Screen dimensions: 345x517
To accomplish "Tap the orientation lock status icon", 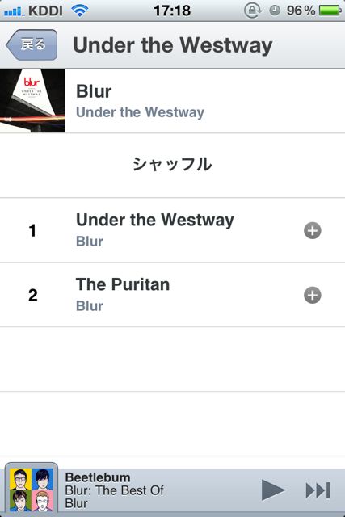I will point(253,11).
